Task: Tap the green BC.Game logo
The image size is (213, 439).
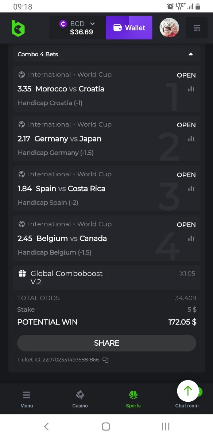Action: click(x=18, y=28)
